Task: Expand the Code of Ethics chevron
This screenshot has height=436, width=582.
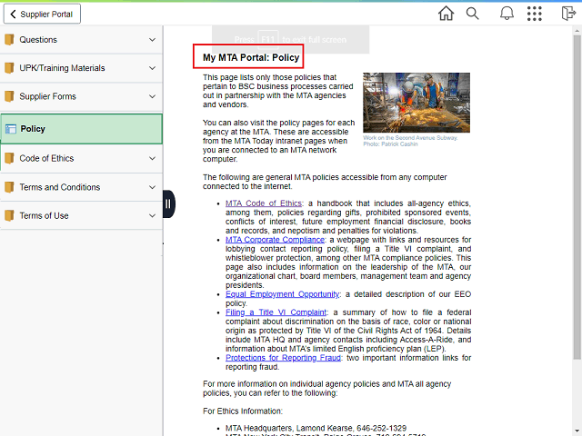Action: tap(152, 158)
